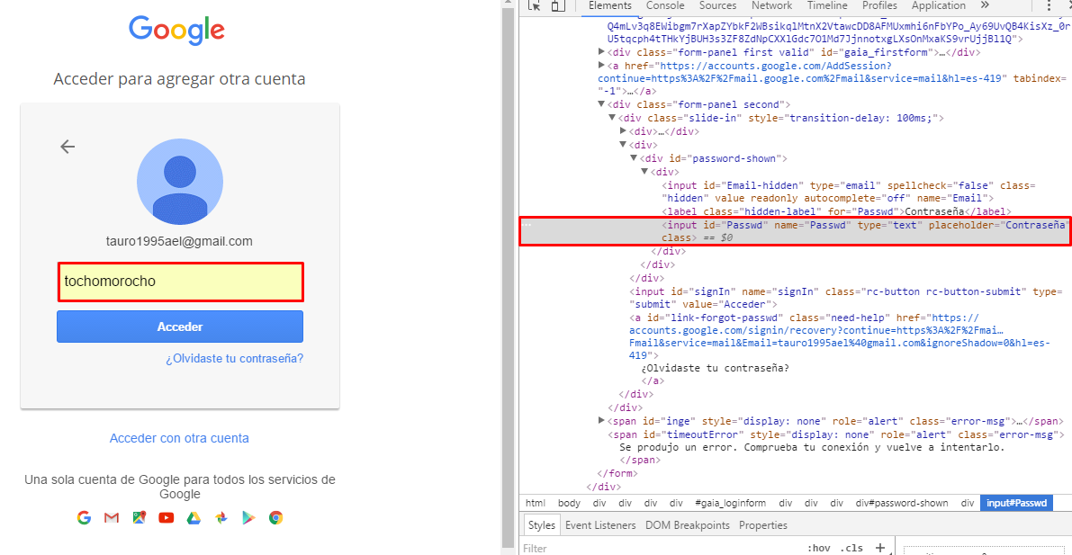Switch to the Application tab
1072x555 pixels.
tap(938, 5)
